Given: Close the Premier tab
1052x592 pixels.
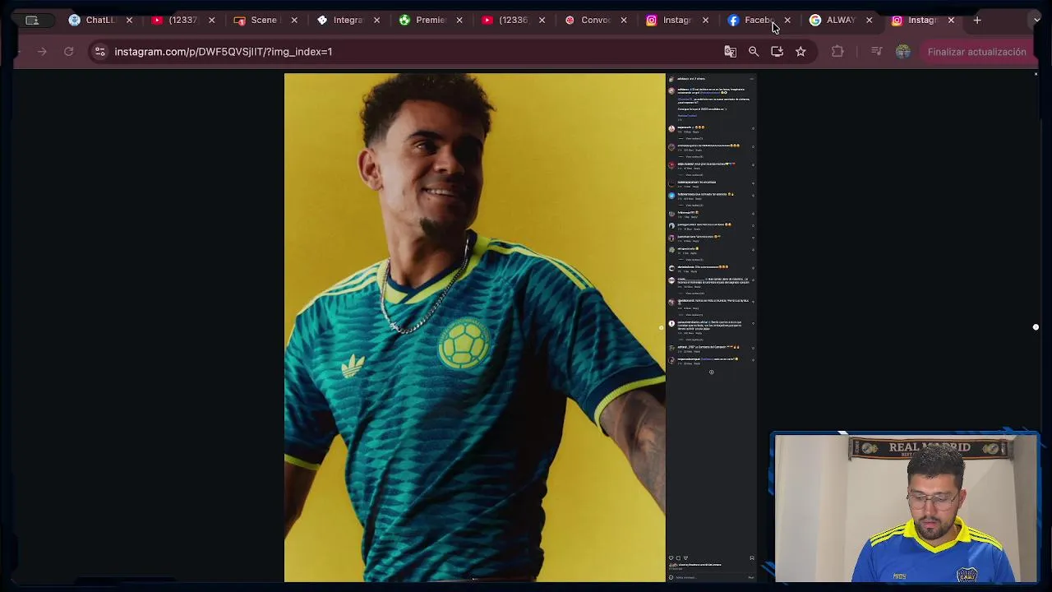Looking at the screenshot, I should (459, 20).
